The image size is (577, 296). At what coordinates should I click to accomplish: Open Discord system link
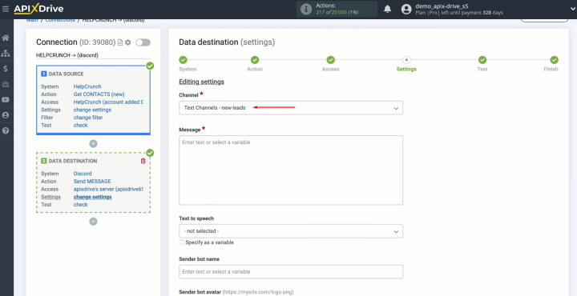point(83,174)
